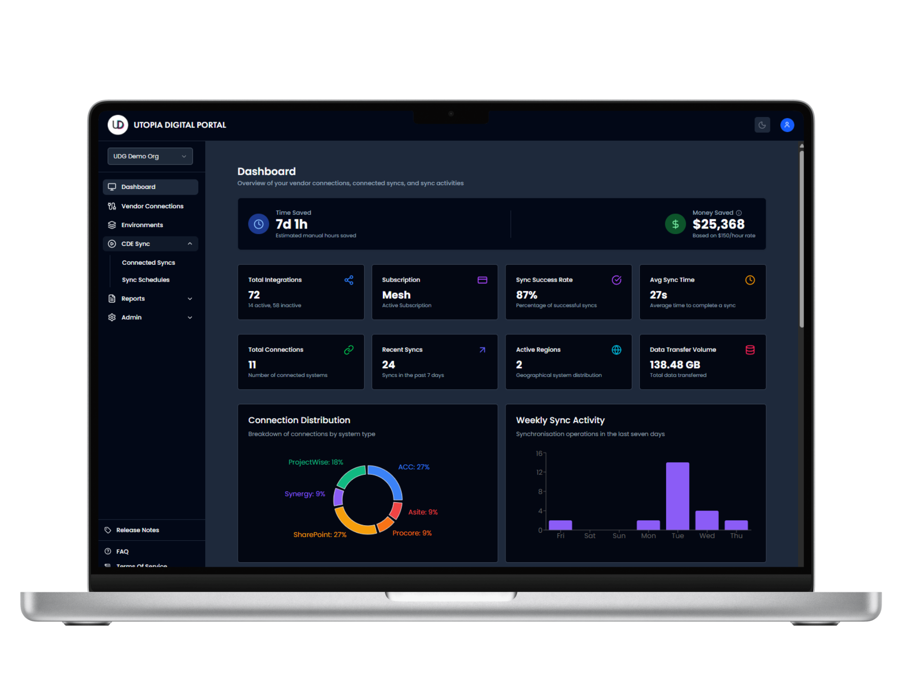The width and height of the screenshot is (902, 677).
Task: Click the Money Saved info icon
Action: pos(739,213)
